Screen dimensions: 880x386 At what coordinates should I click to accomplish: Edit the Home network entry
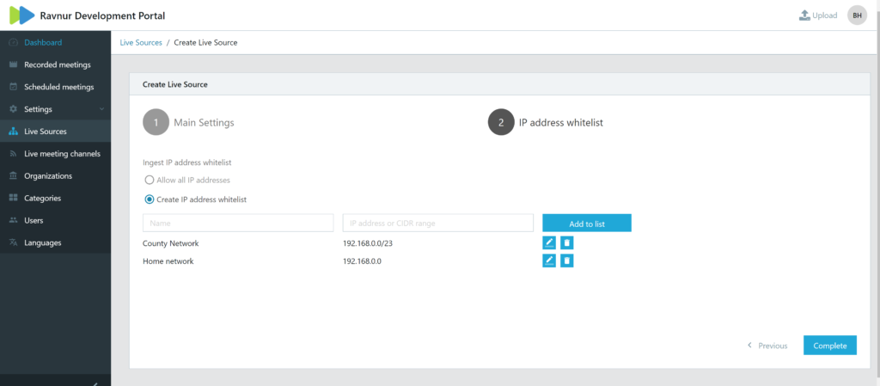[x=549, y=261]
